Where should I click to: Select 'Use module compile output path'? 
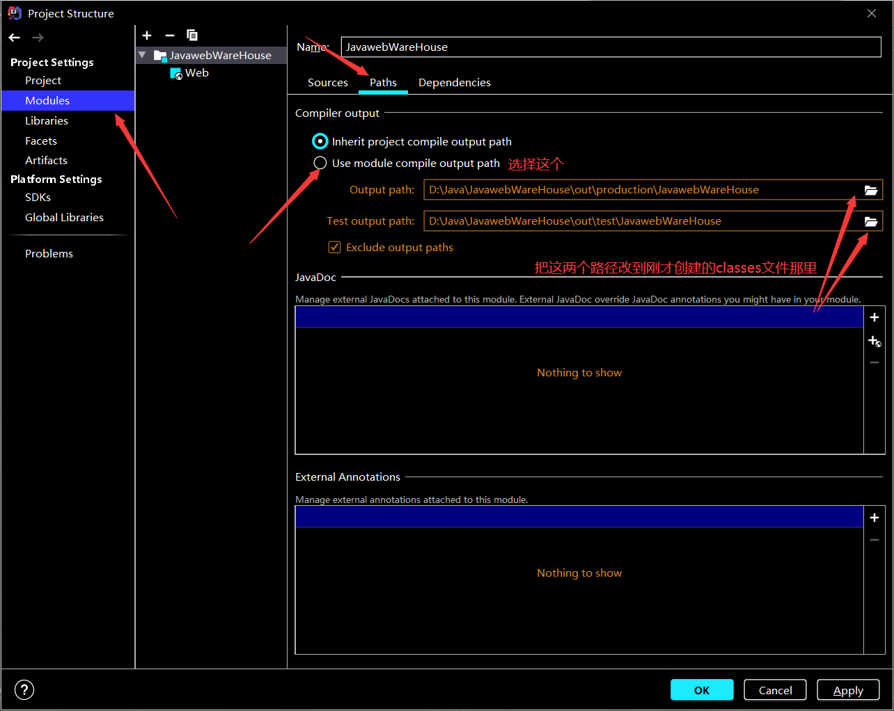[x=320, y=162]
